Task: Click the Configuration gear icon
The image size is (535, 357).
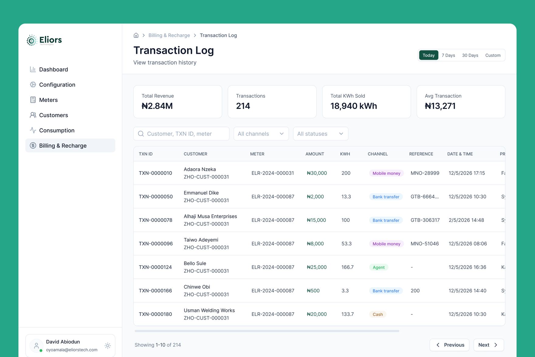Action: pyautogui.click(x=33, y=85)
